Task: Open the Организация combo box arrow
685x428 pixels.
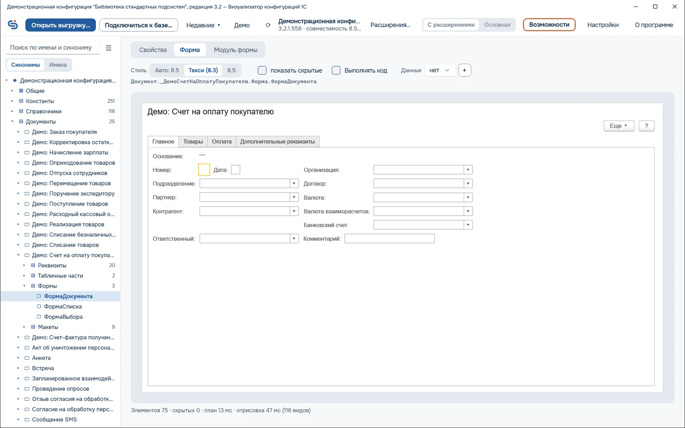Action: pos(468,170)
